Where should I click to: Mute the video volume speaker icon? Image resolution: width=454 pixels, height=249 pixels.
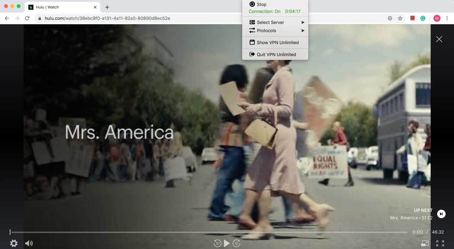coord(29,243)
